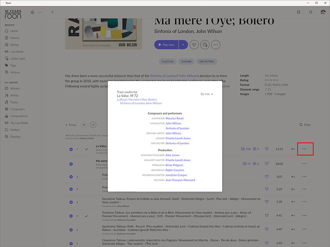Open more options for La Valse track

[x=304, y=149]
